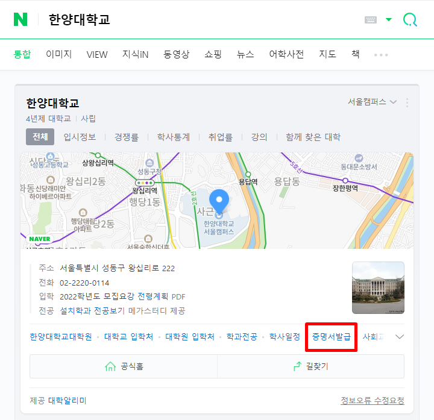View the 학사통계 section
This screenshot has height=420, width=434.
click(x=174, y=137)
